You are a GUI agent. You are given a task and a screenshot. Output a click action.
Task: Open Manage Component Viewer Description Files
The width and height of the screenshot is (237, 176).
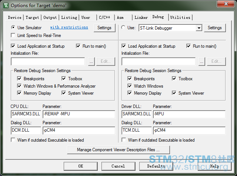[x=118, y=150]
